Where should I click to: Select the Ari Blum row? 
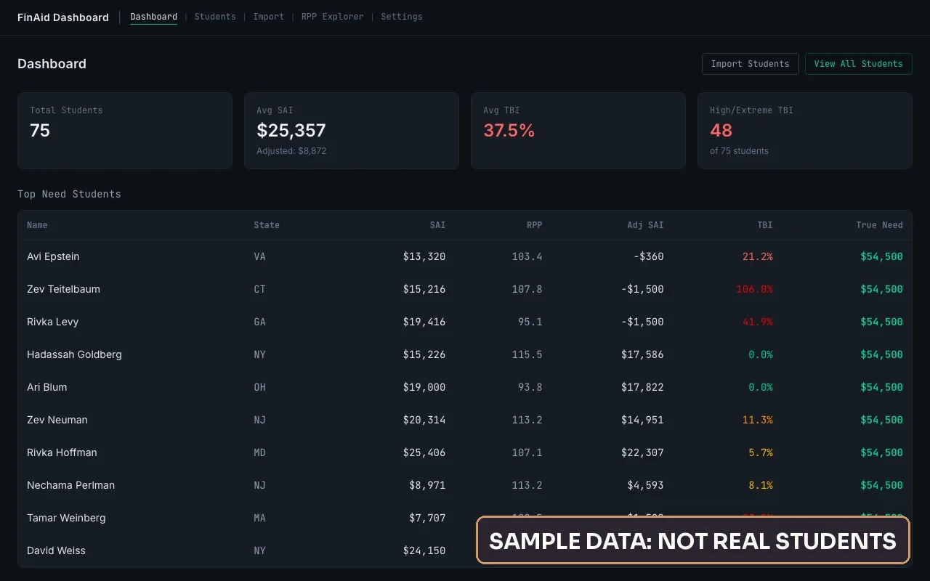pyautogui.click(x=465, y=387)
